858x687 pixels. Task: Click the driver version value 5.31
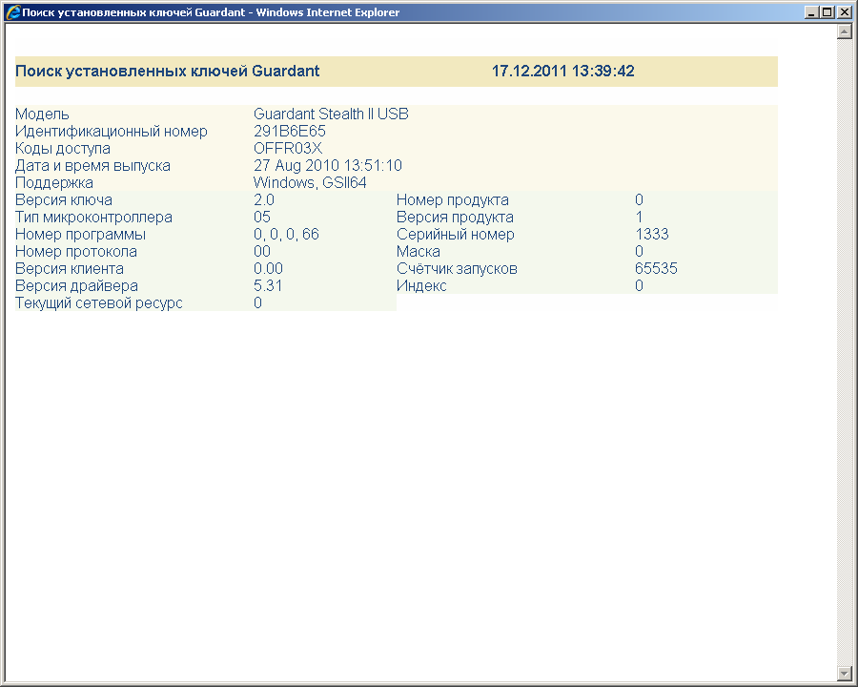click(268, 286)
